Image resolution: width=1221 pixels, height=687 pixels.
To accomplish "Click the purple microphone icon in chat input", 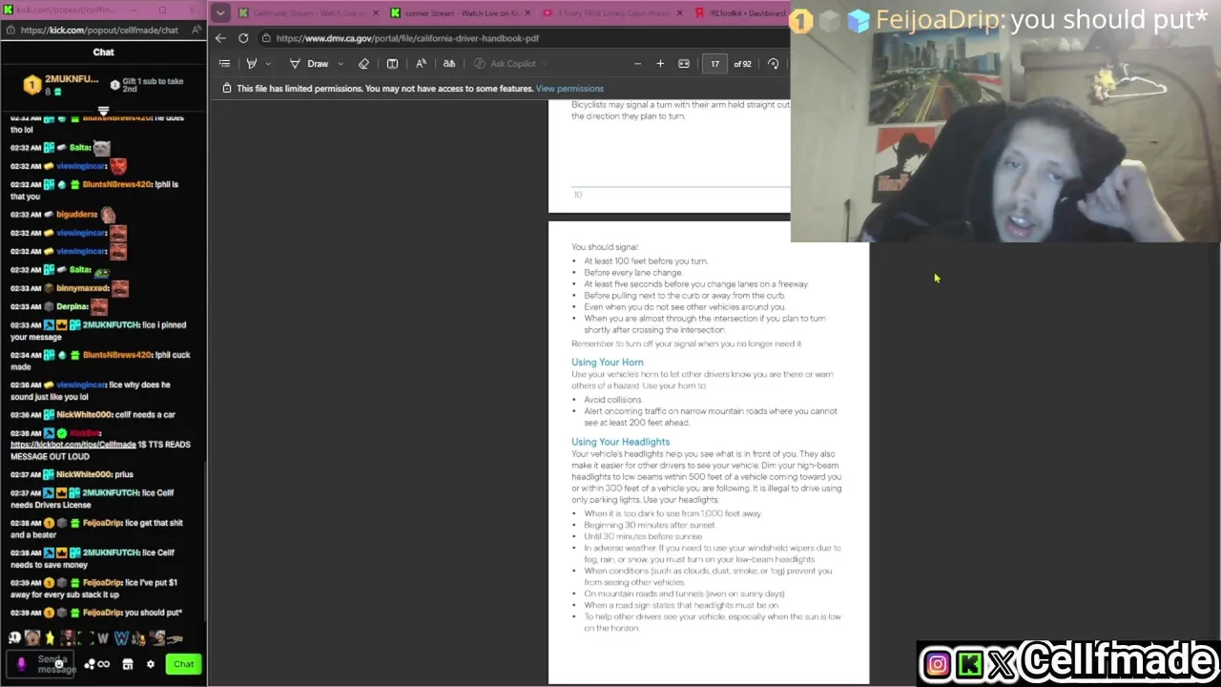I will (22, 664).
